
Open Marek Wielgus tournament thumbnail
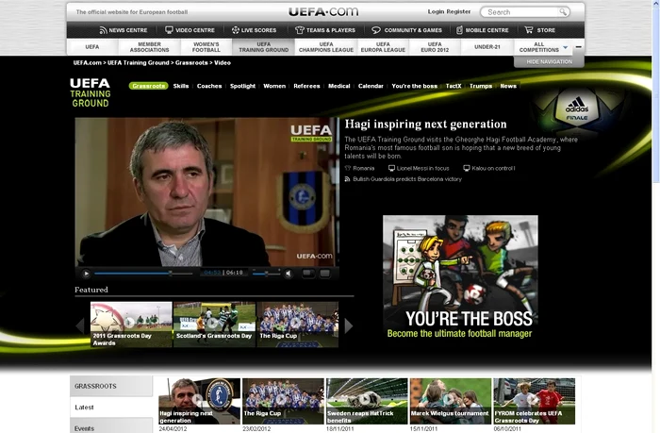click(x=451, y=401)
